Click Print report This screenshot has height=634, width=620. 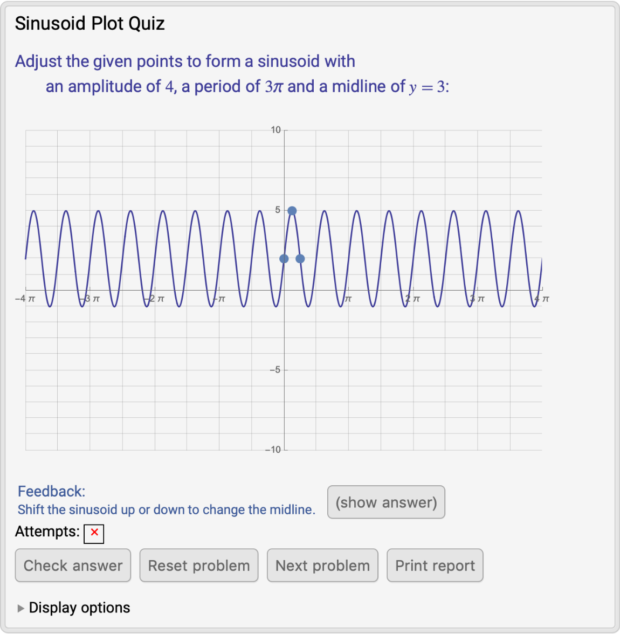pyautogui.click(x=435, y=565)
